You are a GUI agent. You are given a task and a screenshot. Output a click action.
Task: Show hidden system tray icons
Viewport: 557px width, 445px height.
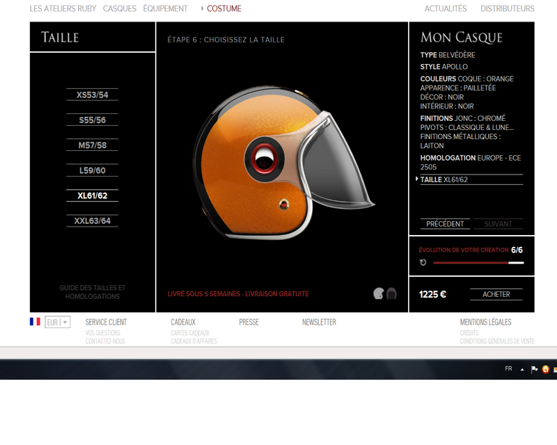522,369
